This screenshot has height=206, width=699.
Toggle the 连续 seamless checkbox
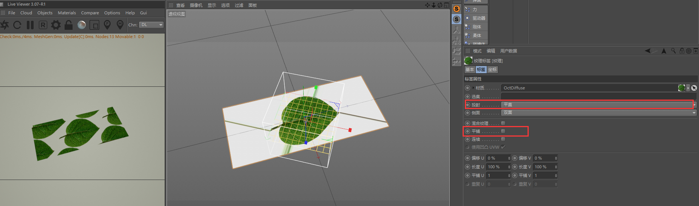point(503,139)
